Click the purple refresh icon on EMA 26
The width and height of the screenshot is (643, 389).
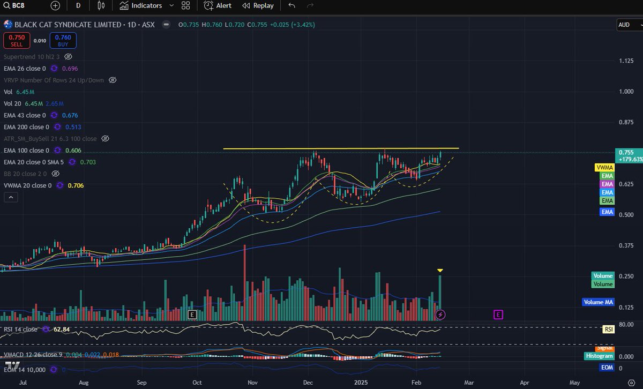(54, 69)
